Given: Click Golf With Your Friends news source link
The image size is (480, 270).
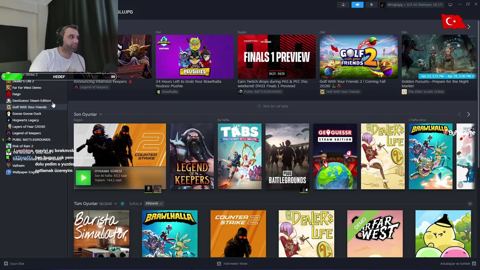Looking at the screenshot, I should tap(340, 91).
